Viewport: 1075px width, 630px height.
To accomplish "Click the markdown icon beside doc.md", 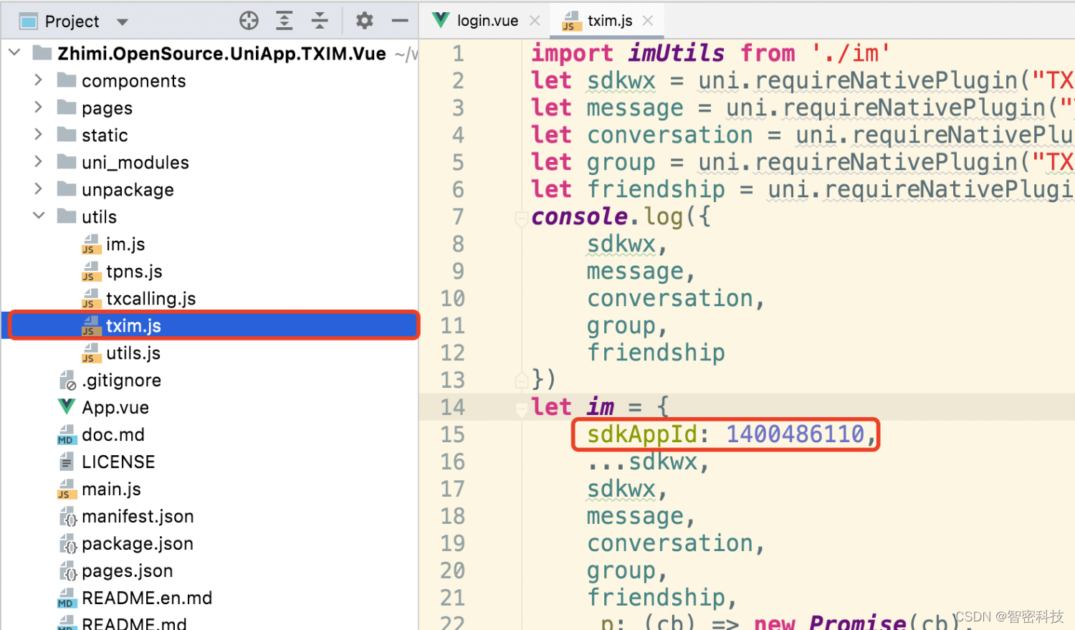I will [67, 435].
